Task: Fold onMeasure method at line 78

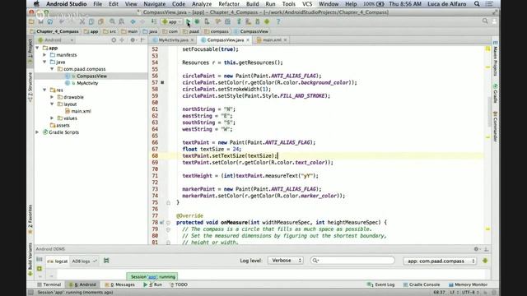Action: [x=168, y=223]
